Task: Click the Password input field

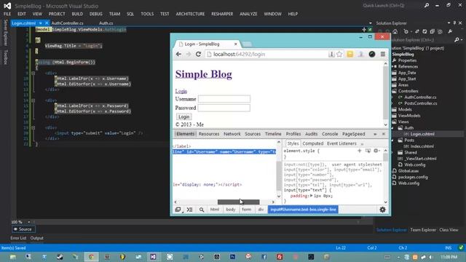Action: coord(224,108)
